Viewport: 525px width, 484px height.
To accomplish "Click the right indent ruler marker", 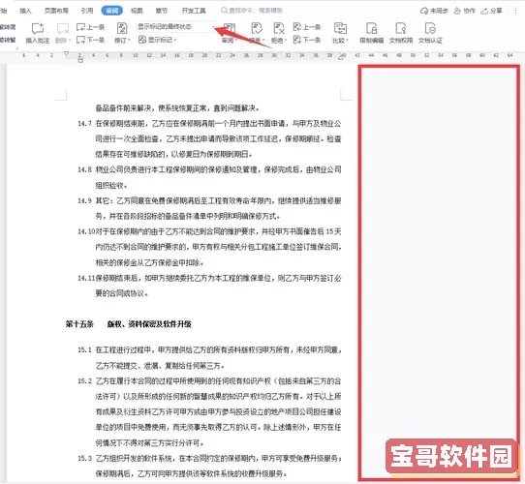I will [x=342, y=57].
